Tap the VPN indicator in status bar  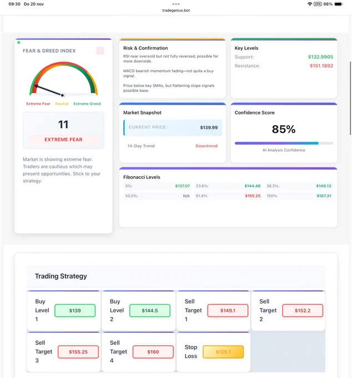pyautogui.click(x=318, y=4)
